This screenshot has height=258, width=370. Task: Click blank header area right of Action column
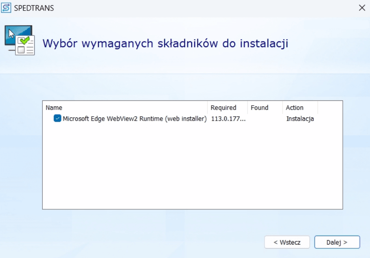[330, 108]
